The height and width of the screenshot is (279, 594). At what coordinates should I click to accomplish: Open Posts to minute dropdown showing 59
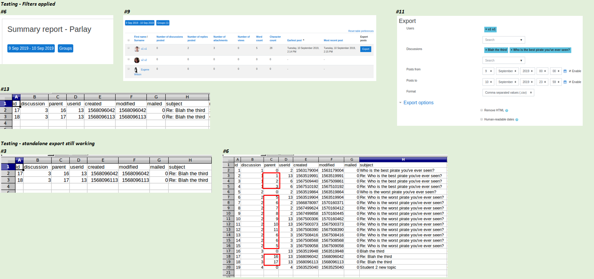point(556,82)
